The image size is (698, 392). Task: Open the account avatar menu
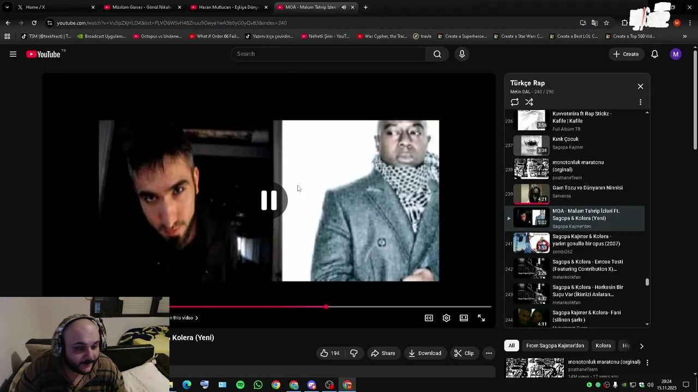click(676, 54)
